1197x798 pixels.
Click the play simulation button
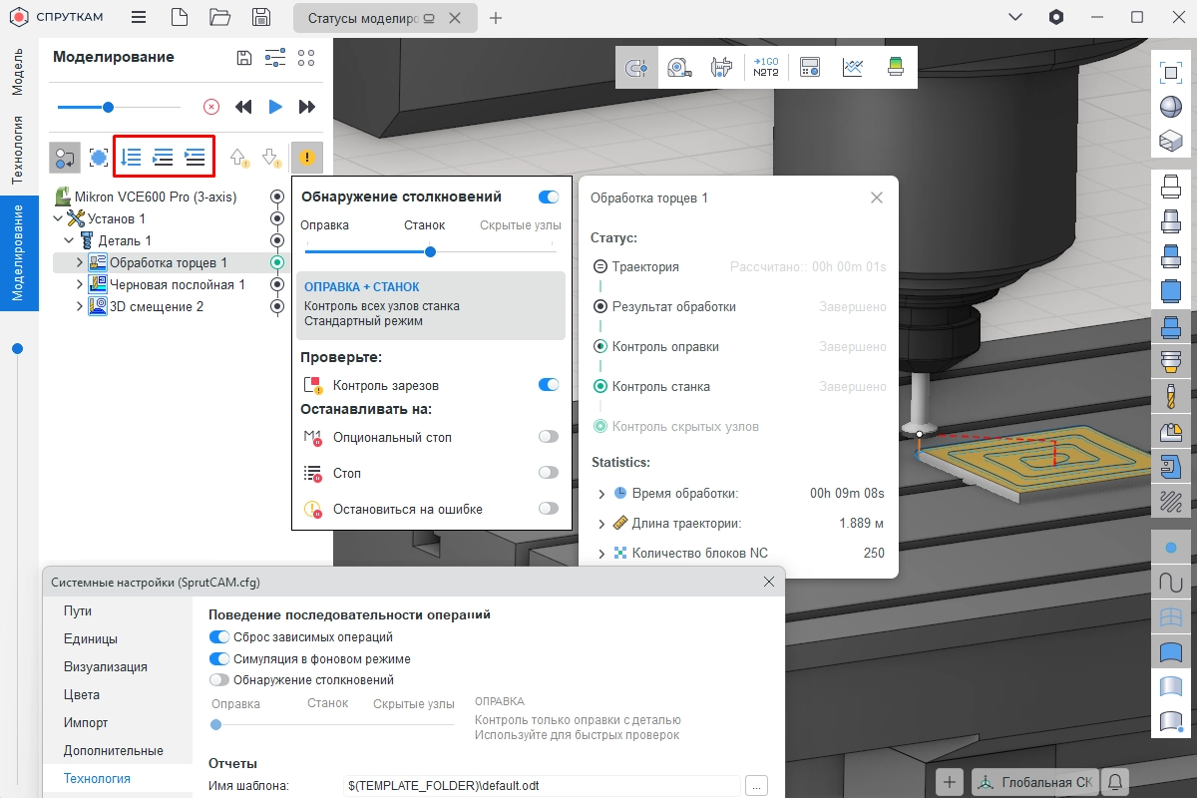tap(275, 107)
